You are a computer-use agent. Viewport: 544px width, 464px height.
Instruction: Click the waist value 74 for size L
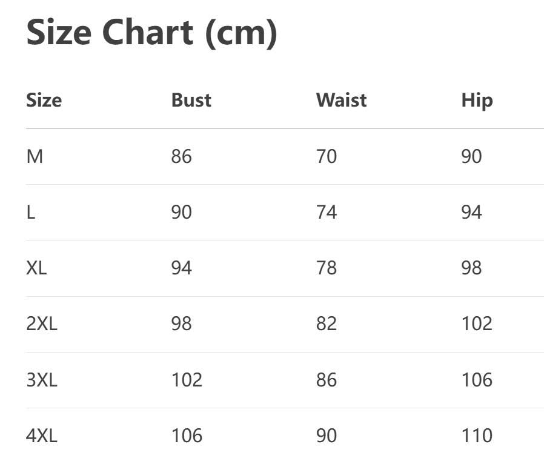click(327, 213)
